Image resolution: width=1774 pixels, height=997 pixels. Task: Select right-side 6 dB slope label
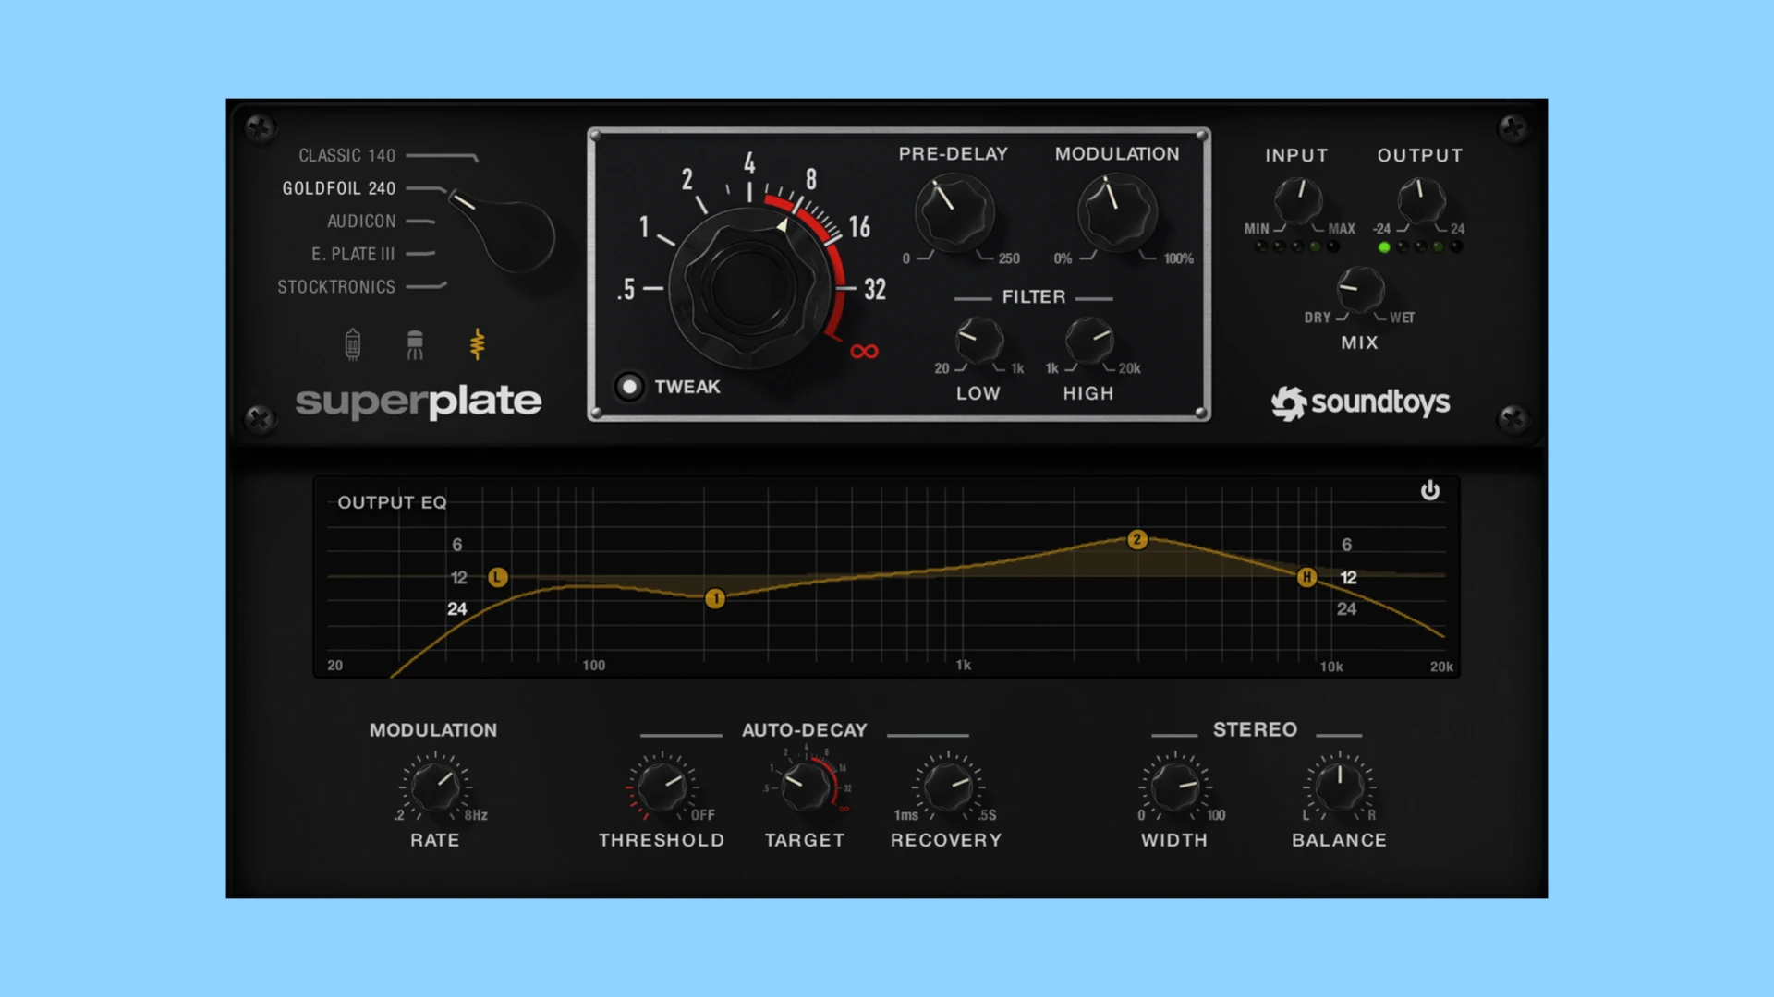pos(1346,545)
